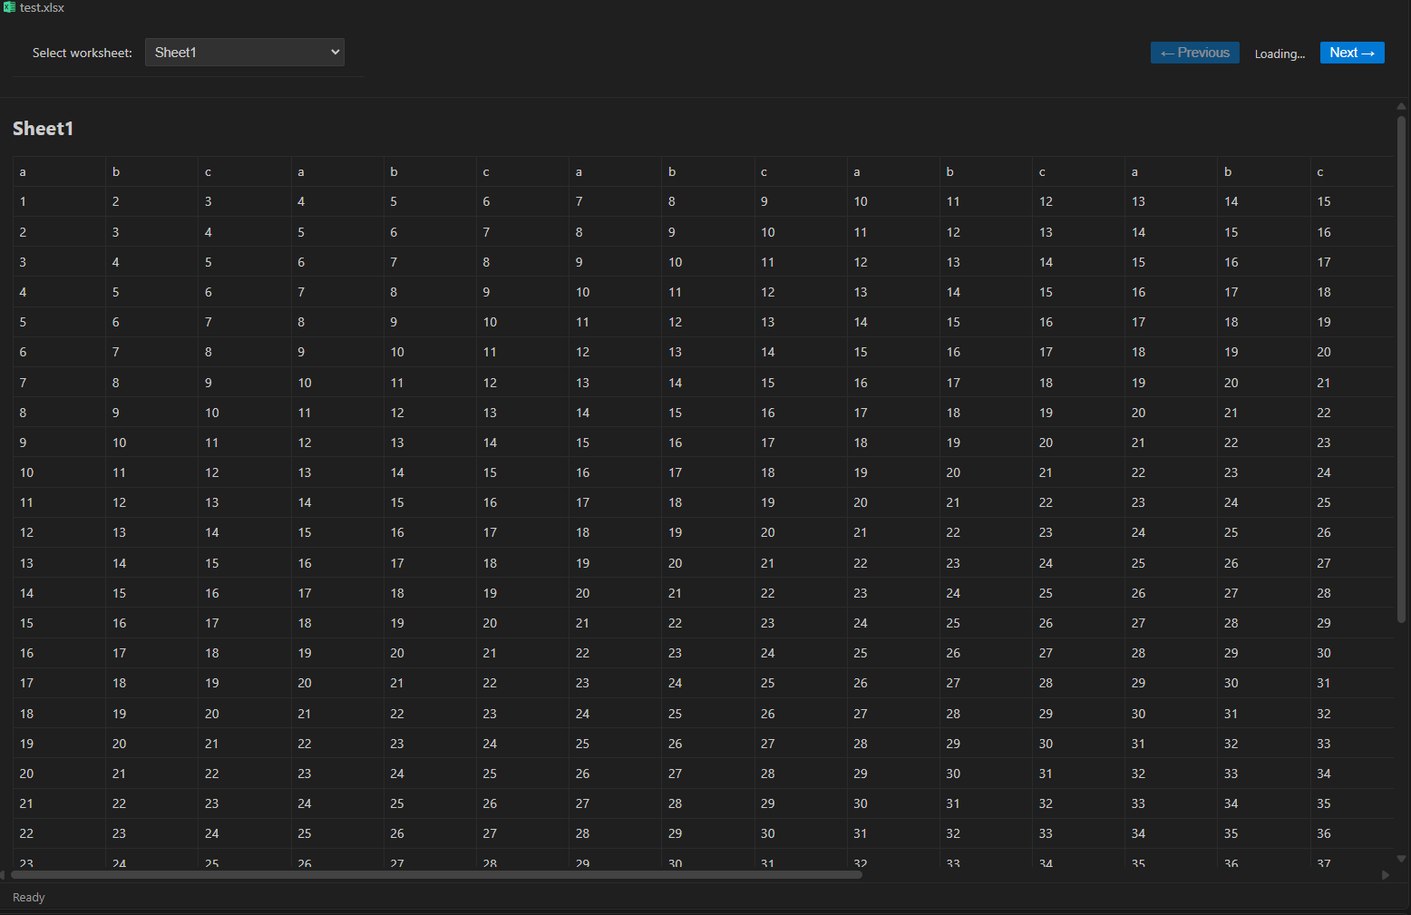Click the vertical scrollbar thumb
Viewport: 1411px width, 915px height.
pyautogui.click(x=1401, y=363)
